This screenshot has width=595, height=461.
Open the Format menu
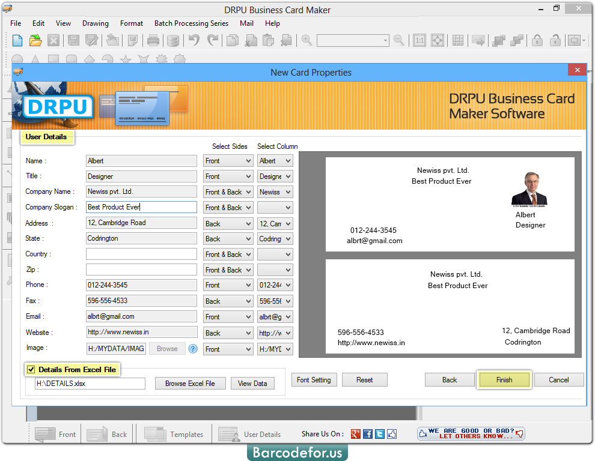click(x=131, y=23)
